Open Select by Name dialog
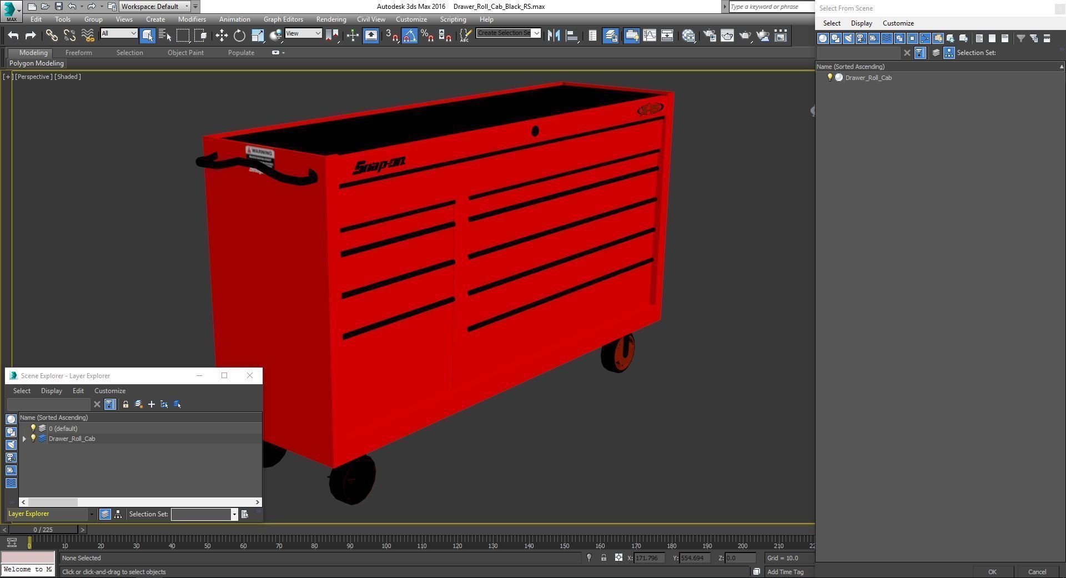Image resolution: width=1066 pixels, height=578 pixels. (165, 36)
